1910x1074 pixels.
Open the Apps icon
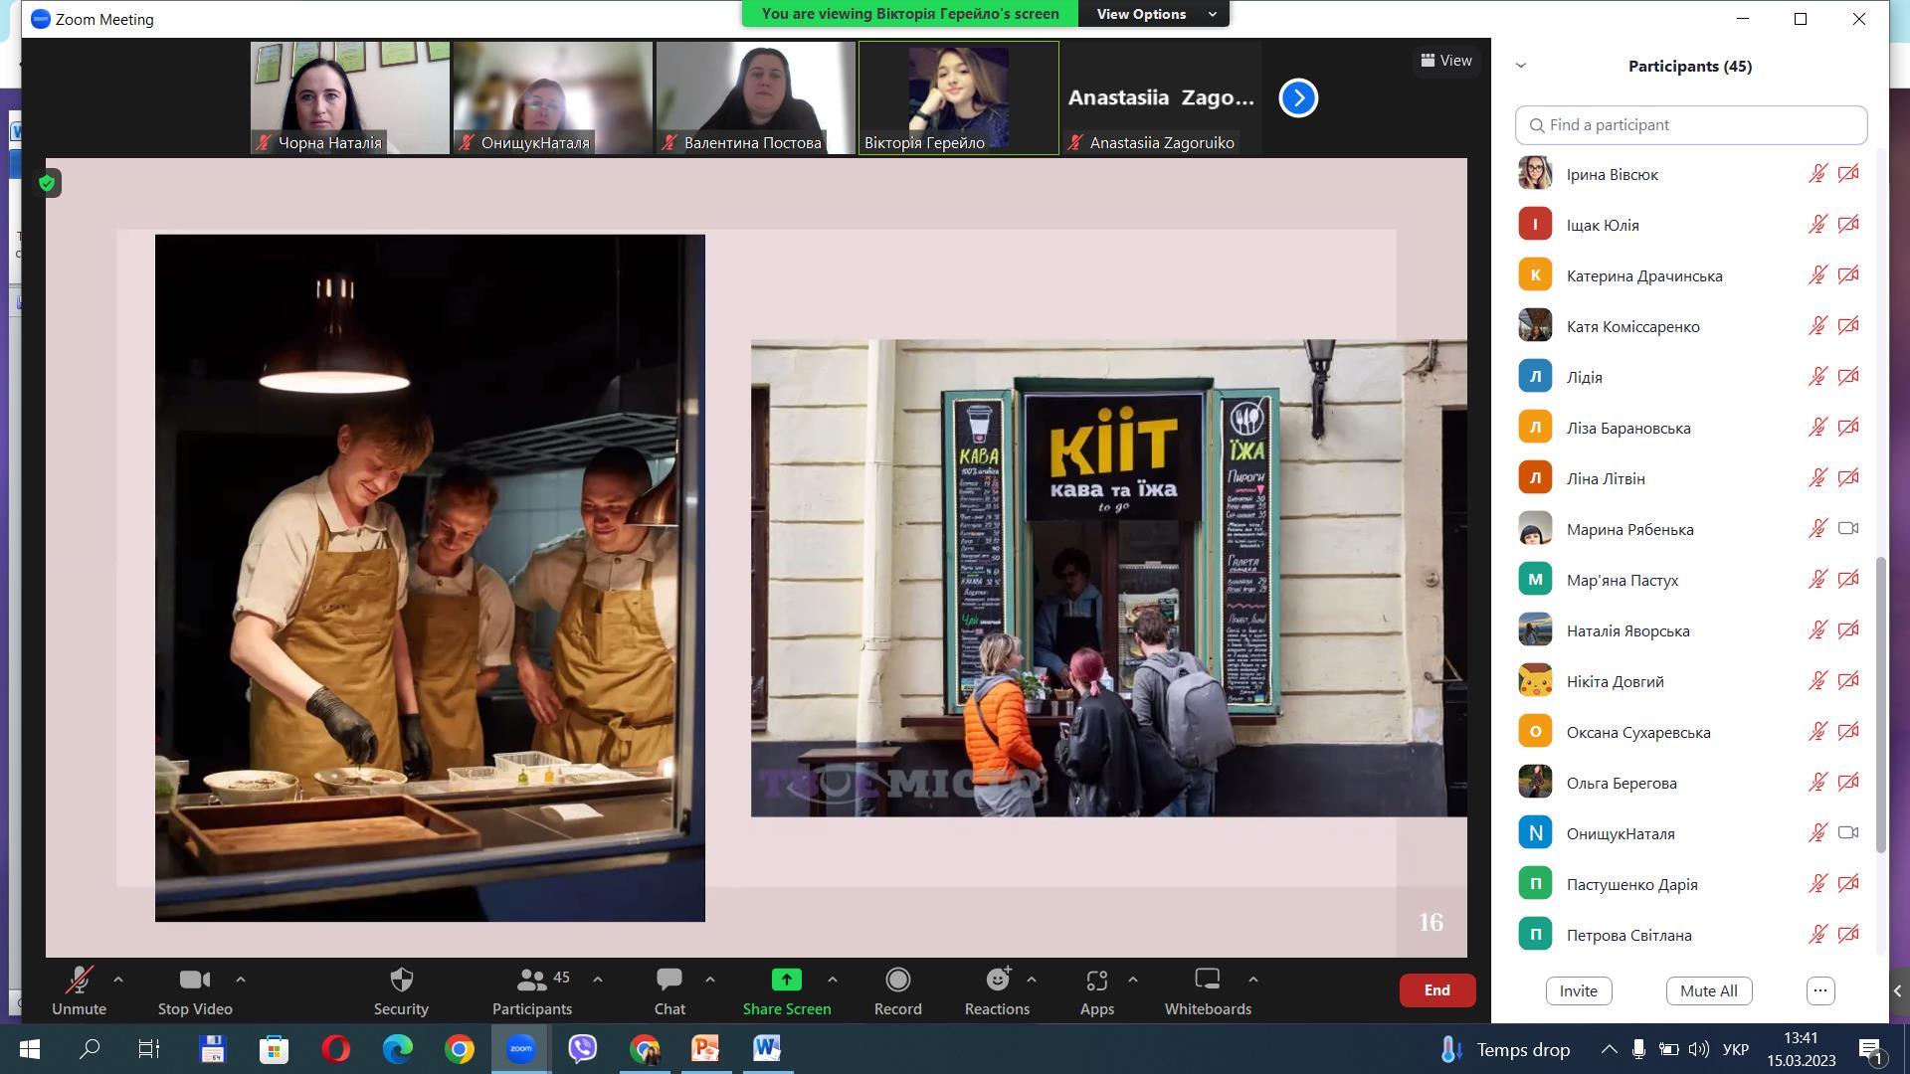[1096, 981]
